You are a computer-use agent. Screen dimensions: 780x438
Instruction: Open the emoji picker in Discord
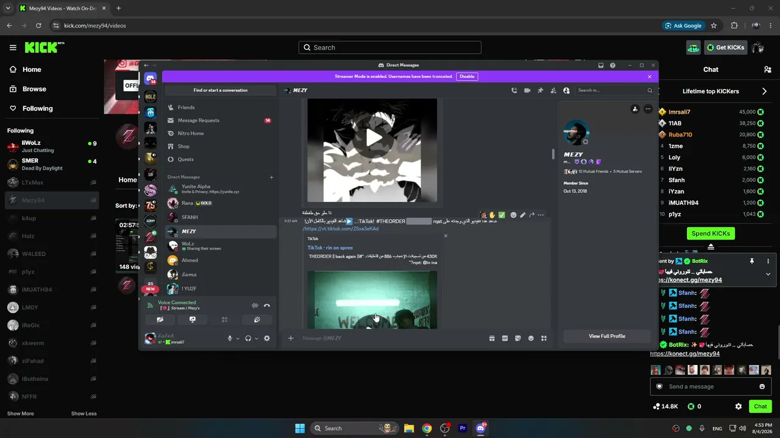[531, 338]
